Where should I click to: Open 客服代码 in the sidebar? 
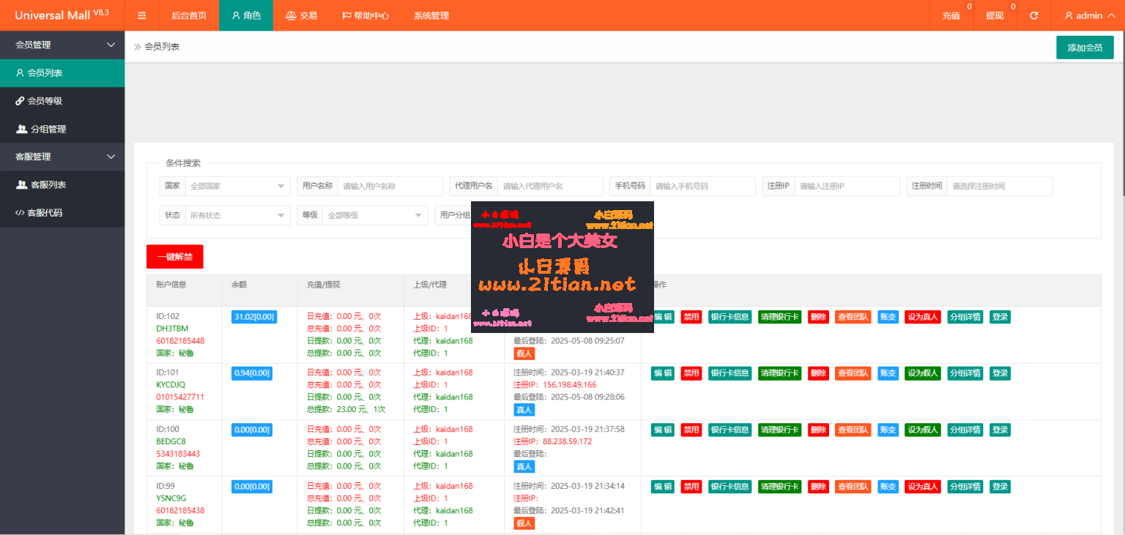(62, 213)
